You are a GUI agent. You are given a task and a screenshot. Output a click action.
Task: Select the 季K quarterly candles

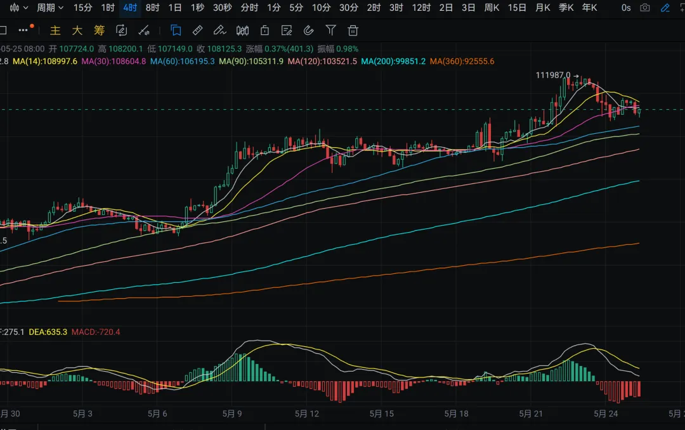pos(566,8)
